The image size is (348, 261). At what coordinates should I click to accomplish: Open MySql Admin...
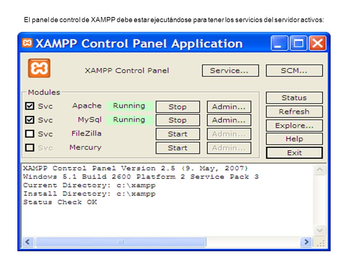229,120
